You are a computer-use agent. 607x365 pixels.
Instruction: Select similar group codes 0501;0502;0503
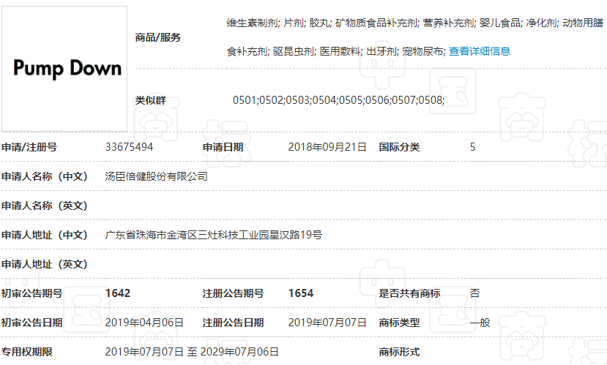338,100
